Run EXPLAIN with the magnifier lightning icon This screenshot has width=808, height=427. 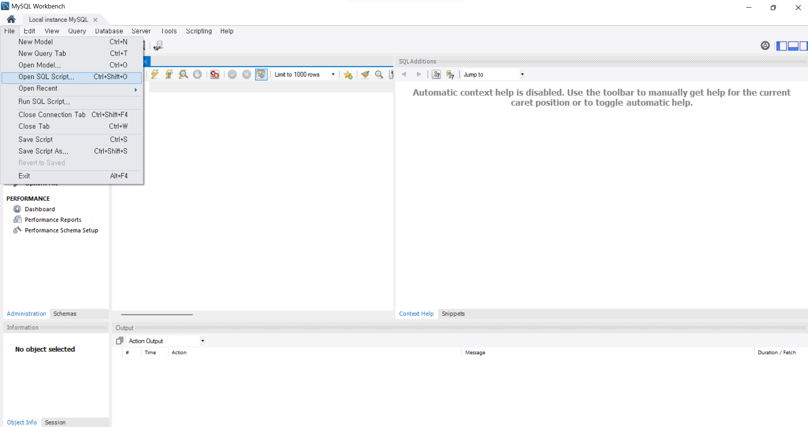pyautogui.click(x=183, y=74)
